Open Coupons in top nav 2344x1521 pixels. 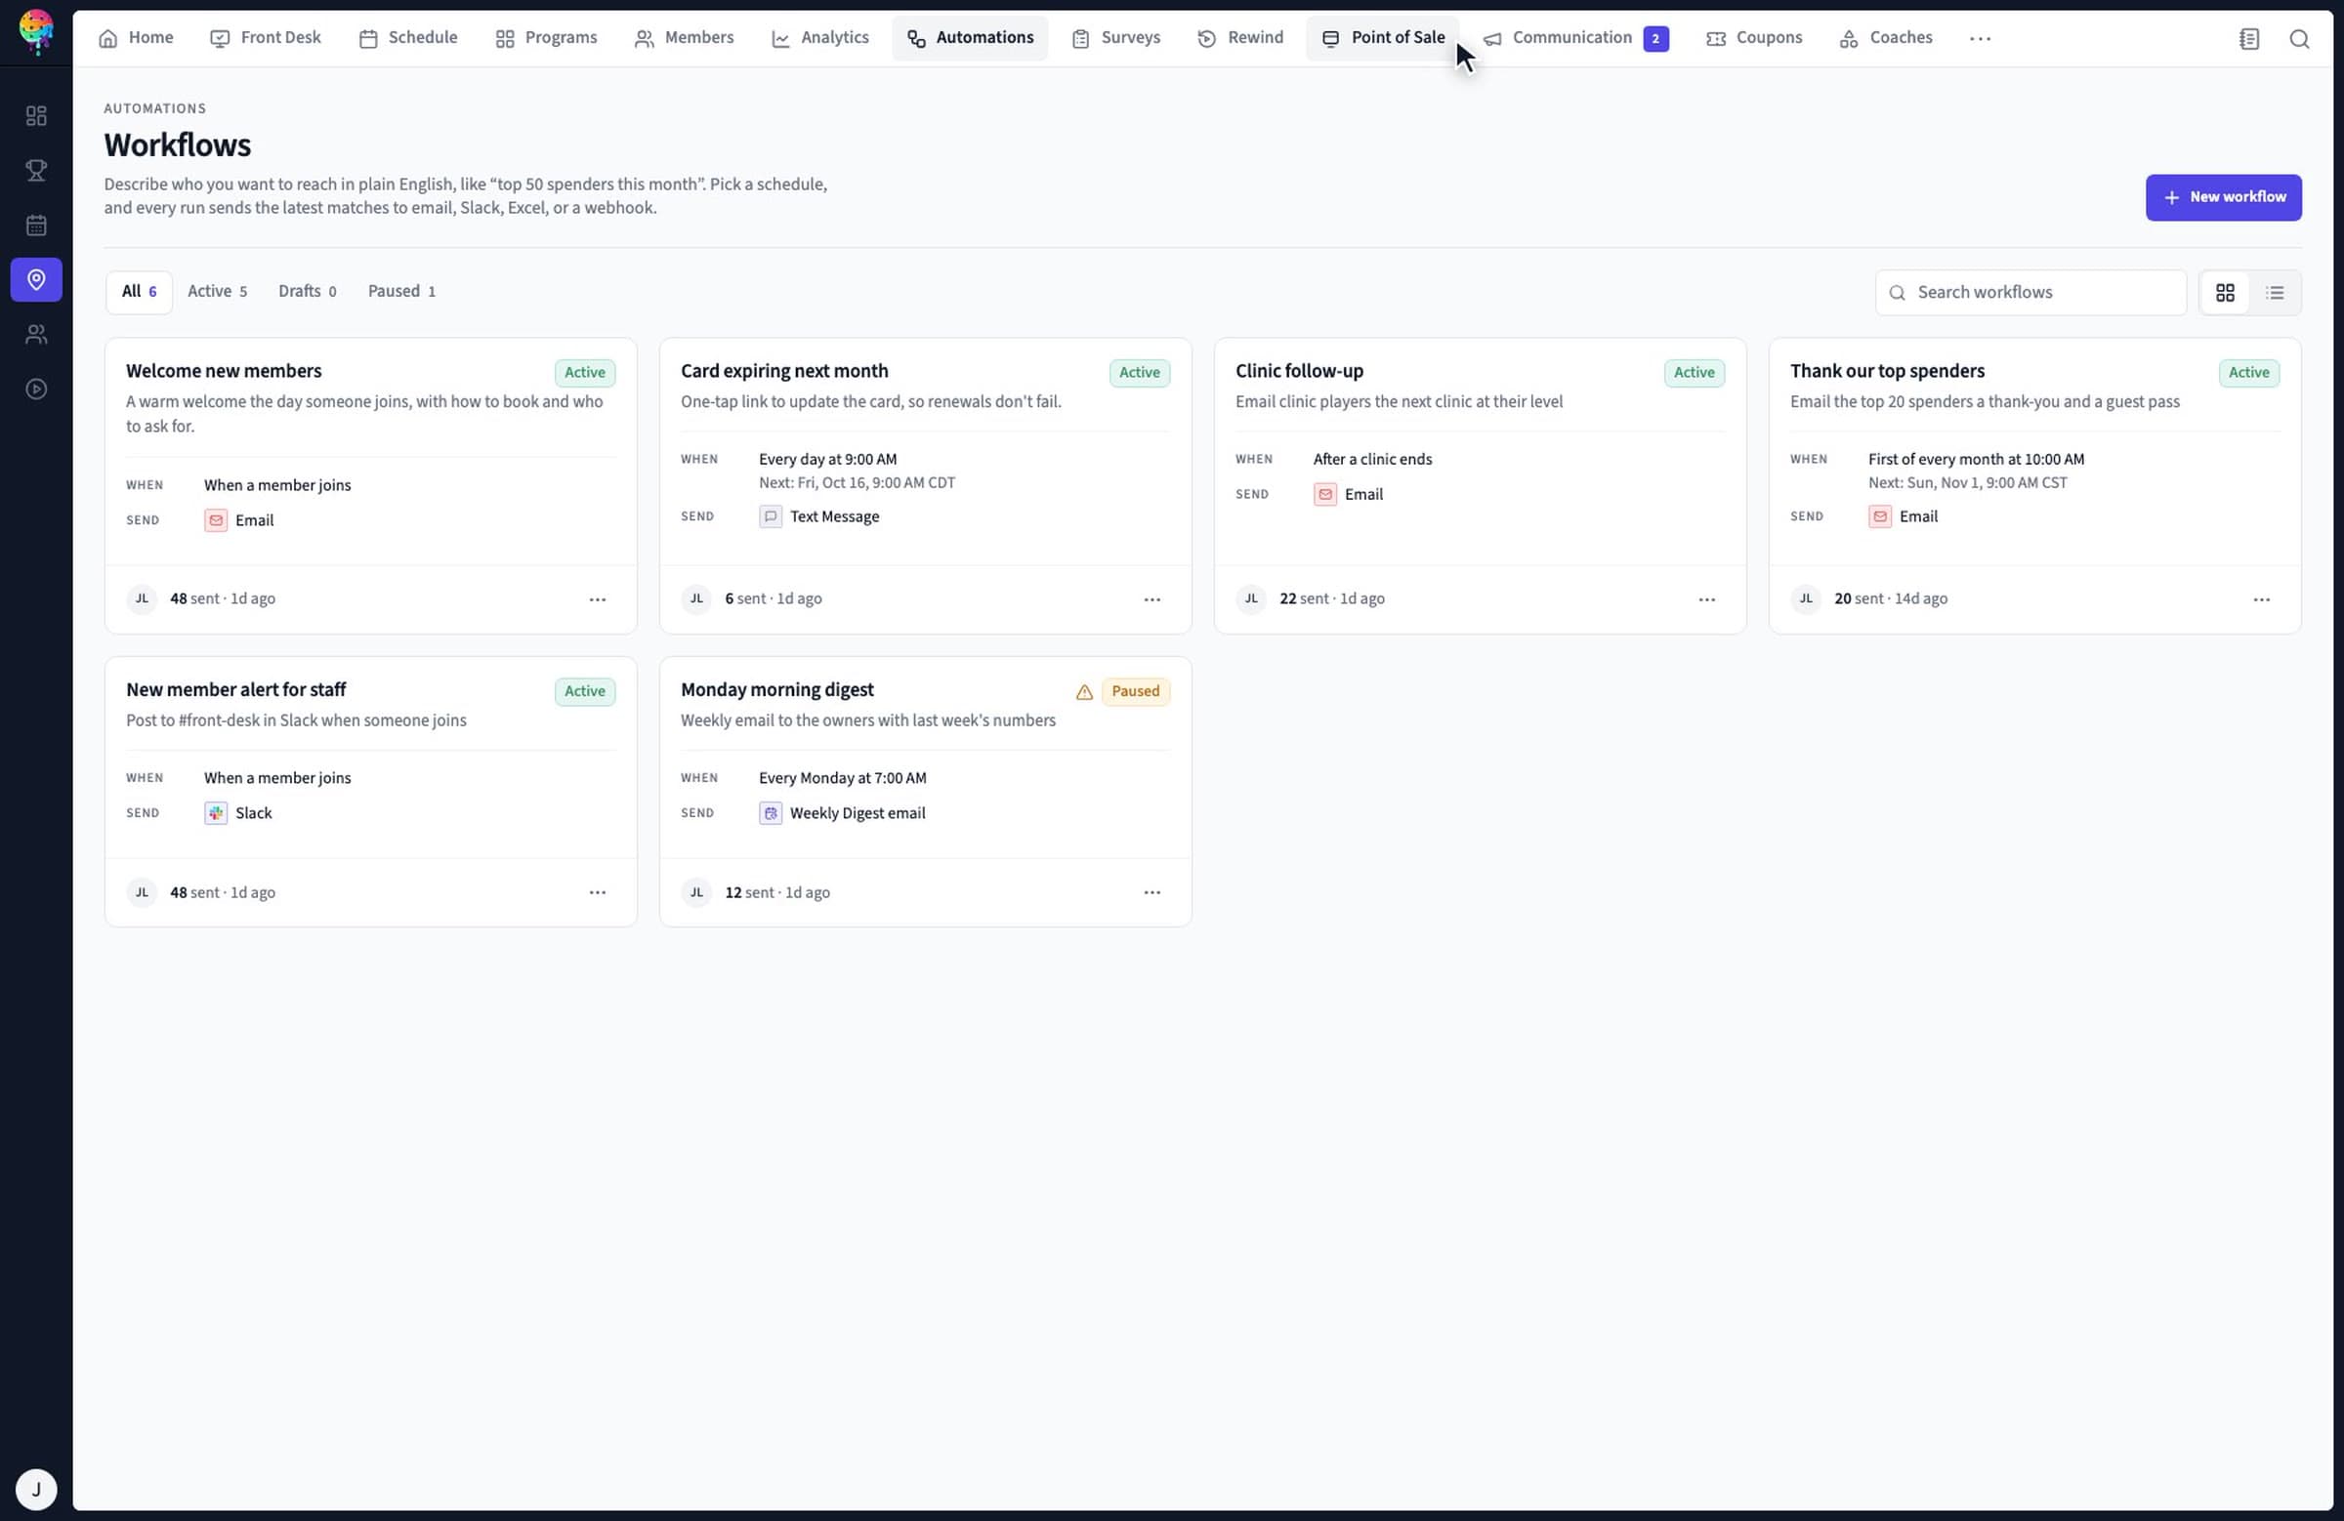(x=1754, y=38)
